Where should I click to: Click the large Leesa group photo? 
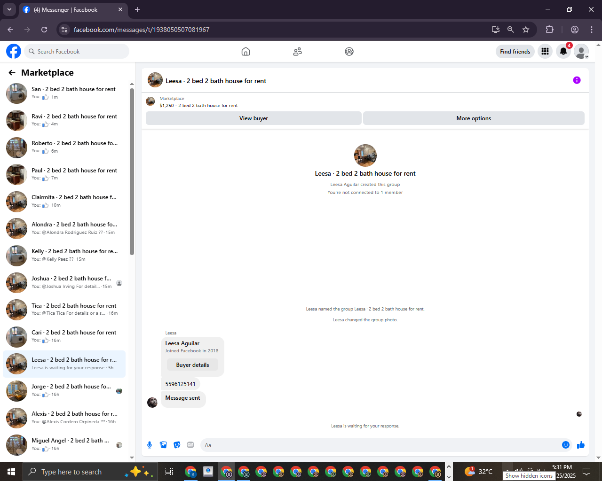click(365, 155)
